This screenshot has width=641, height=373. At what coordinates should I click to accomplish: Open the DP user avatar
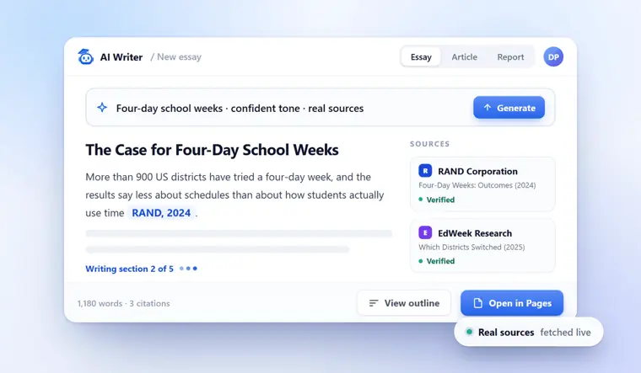pos(553,56)
